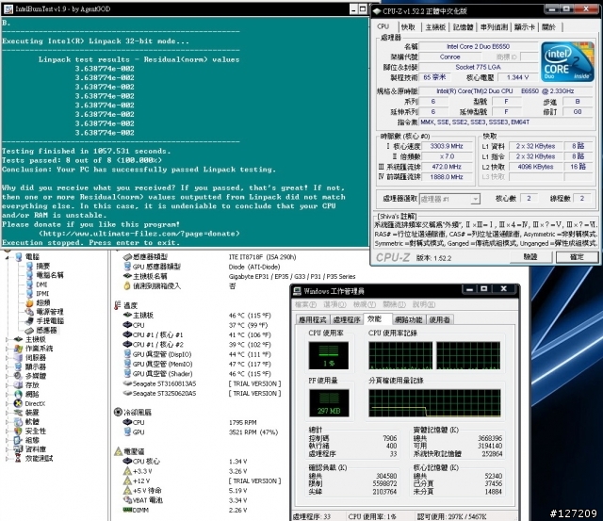Click the 裝置 devices icon
Image resolution: width=603 pixels, height=521 pixels.
(x=18, y=413)
